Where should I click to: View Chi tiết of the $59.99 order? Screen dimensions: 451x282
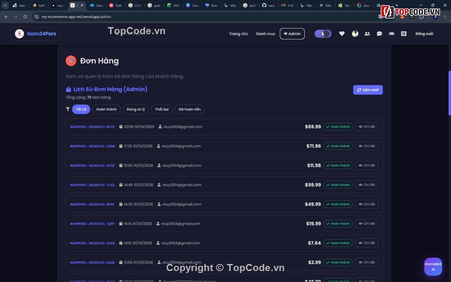[366, 185]
